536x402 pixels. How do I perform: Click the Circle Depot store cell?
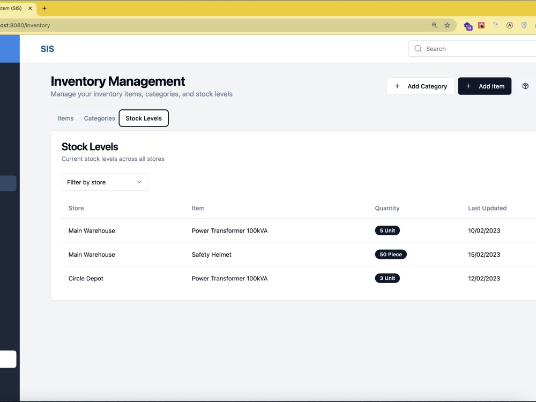[x=85, y=279]
